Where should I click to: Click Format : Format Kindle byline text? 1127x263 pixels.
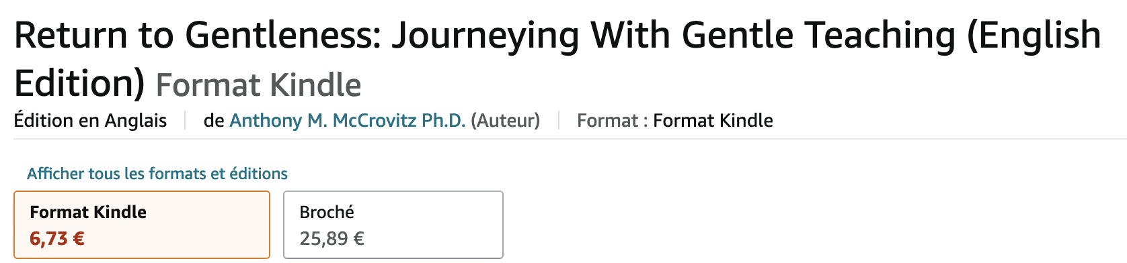(675, 121)
